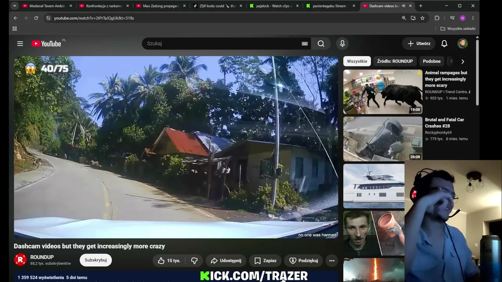This screenshot has height=282, width=502.
Task: View site information icon in address bar
Action: [x=48, y=18]
